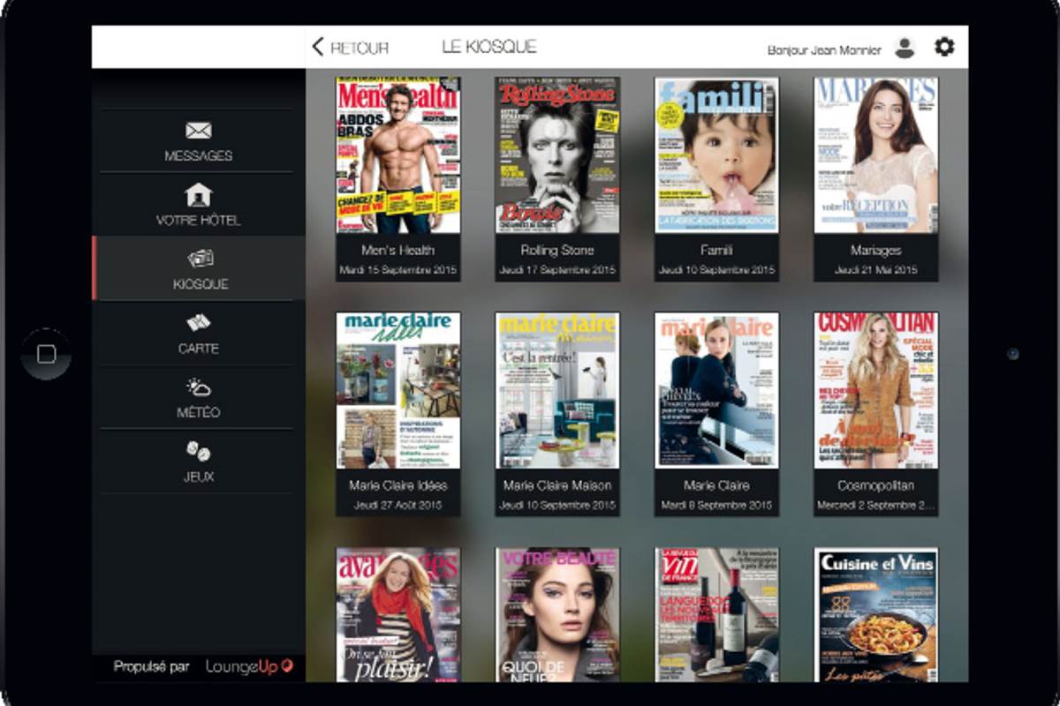The height and width of the screenshot is (706, 1060).
Task: Select the Kiosque newspaper icon
Action: coord(201,259)
